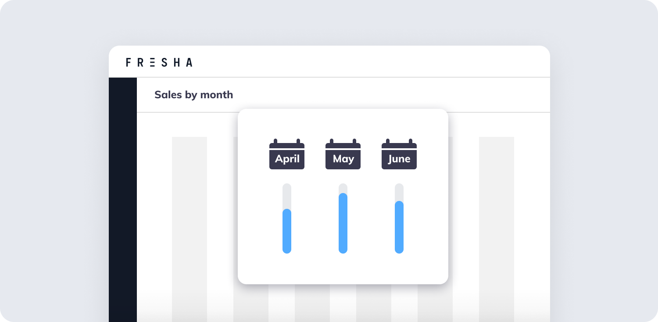Click the FRESHA logo in the header
658x322 pixels.
159,62
